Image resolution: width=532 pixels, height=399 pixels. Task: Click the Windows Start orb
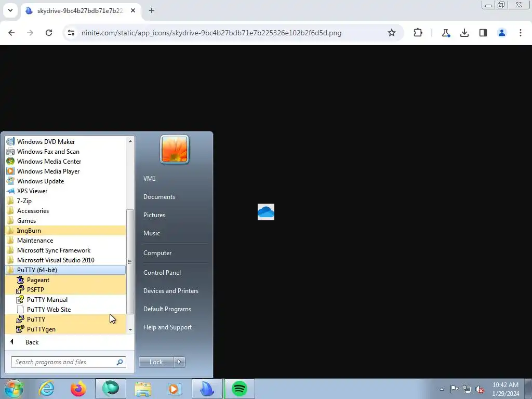14,389
